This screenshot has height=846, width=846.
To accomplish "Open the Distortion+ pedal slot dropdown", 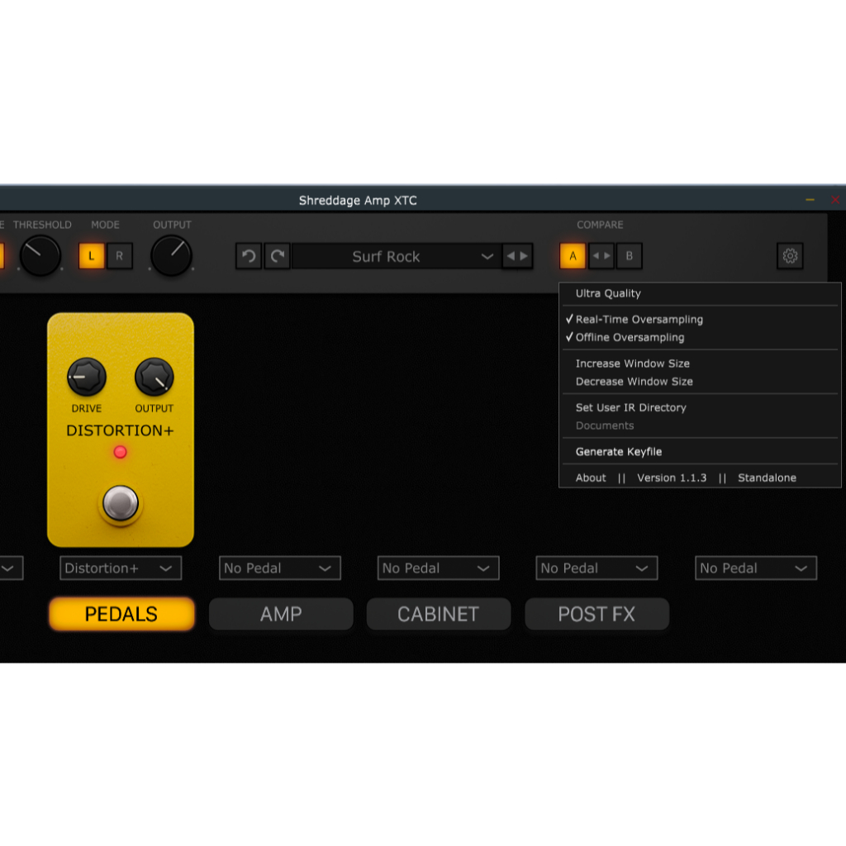I will [x=120, y=568].
